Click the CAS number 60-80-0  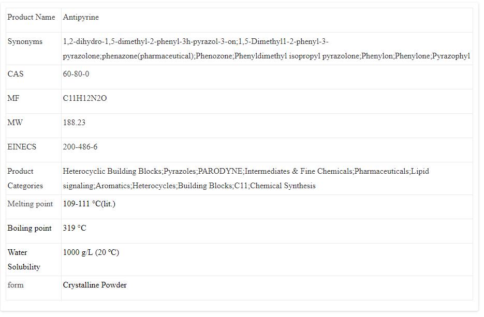click(x=76, y=74)
